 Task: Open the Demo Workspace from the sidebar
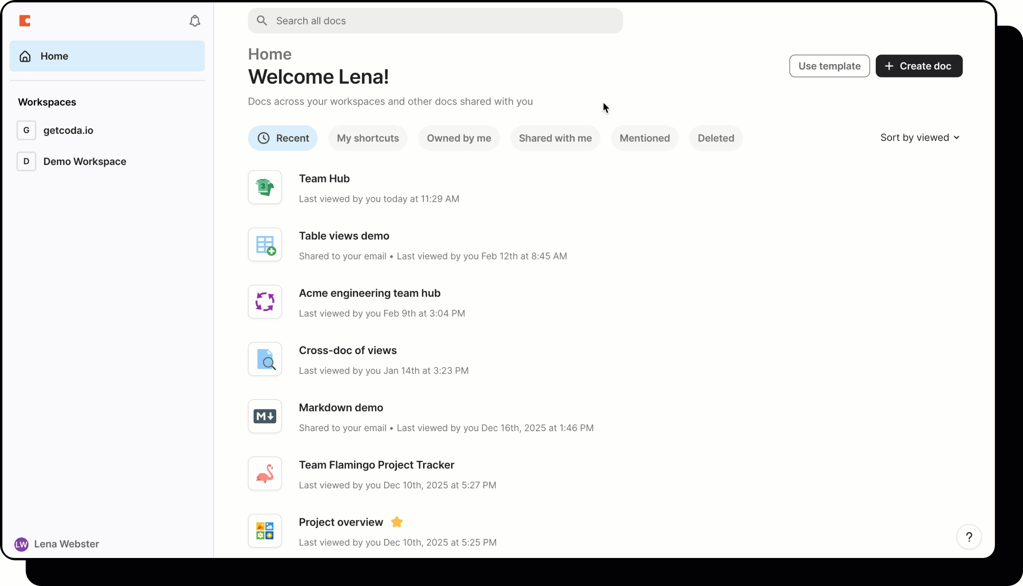pos(85,161)
